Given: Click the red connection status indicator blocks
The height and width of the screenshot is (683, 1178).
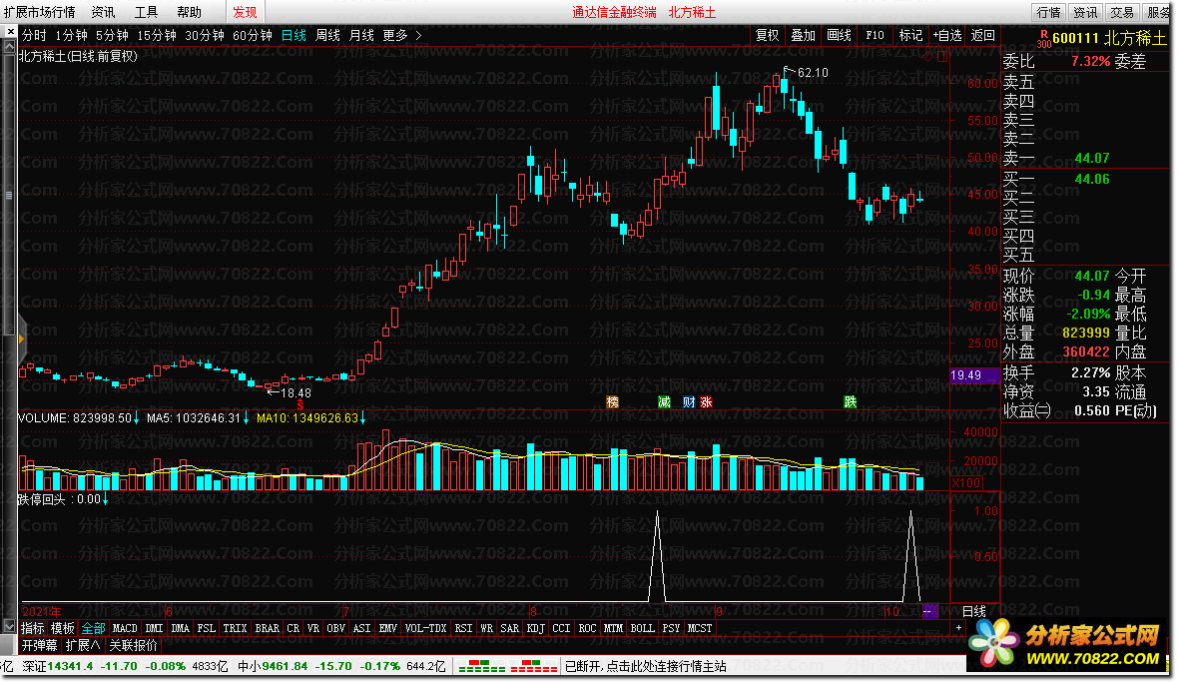Looking at the screenshot, I should pyautogui.click(x=533, y=666).
